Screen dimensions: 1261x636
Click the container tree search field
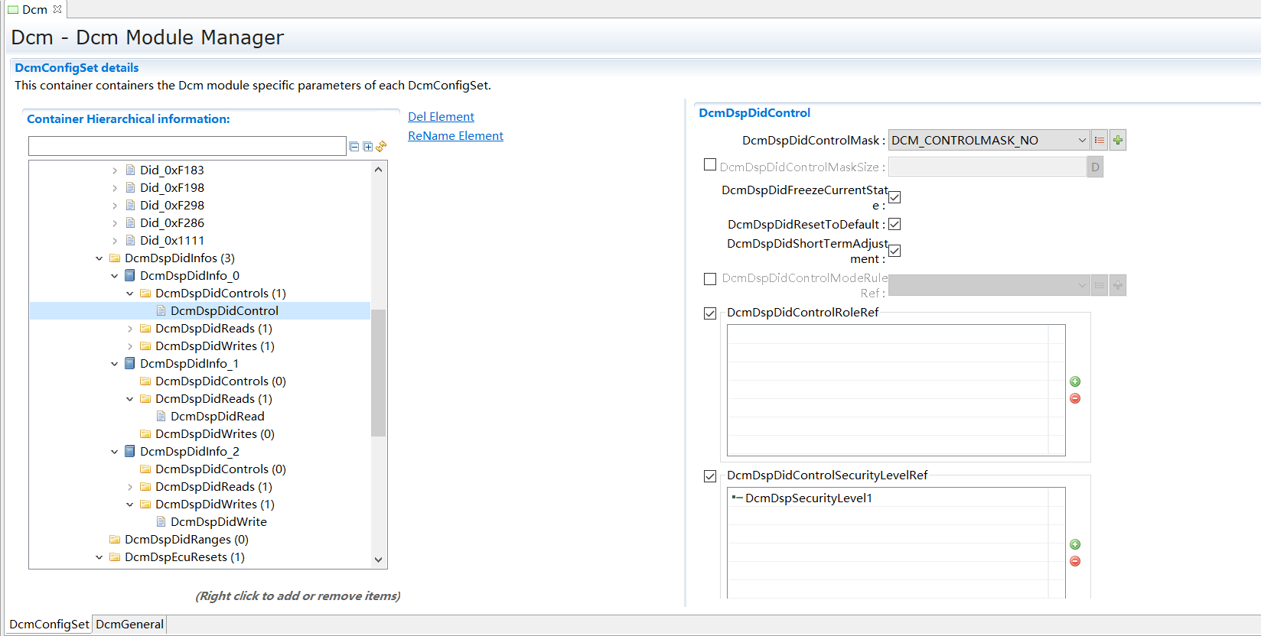(x=187, y=146)
